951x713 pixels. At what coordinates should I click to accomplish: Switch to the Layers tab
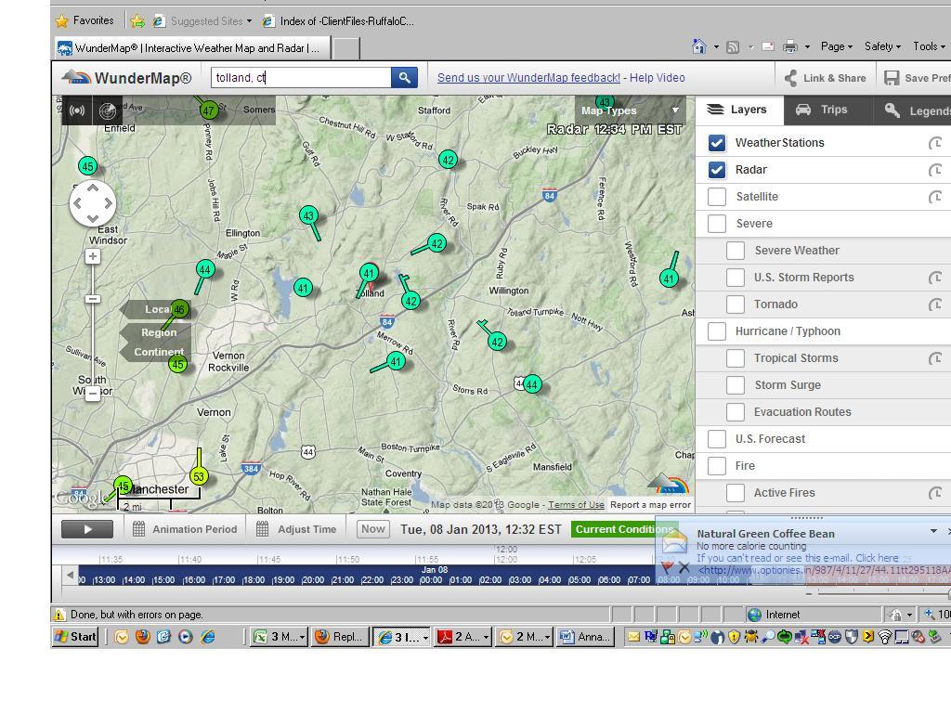point(739,110)
